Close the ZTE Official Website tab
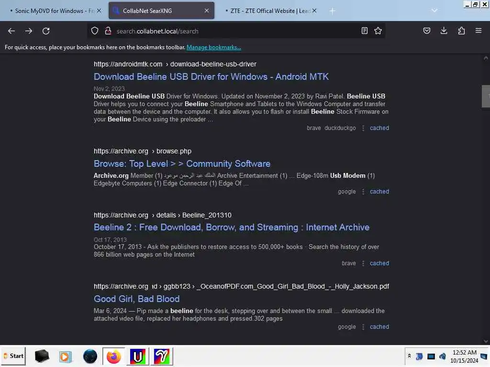The height and width of the screenshot is (367, 490). click(314, 11)
